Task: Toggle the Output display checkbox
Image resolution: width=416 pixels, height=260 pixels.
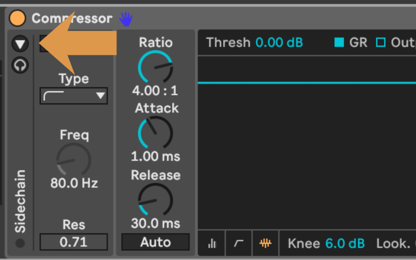Action: click(x=381, y=42)
